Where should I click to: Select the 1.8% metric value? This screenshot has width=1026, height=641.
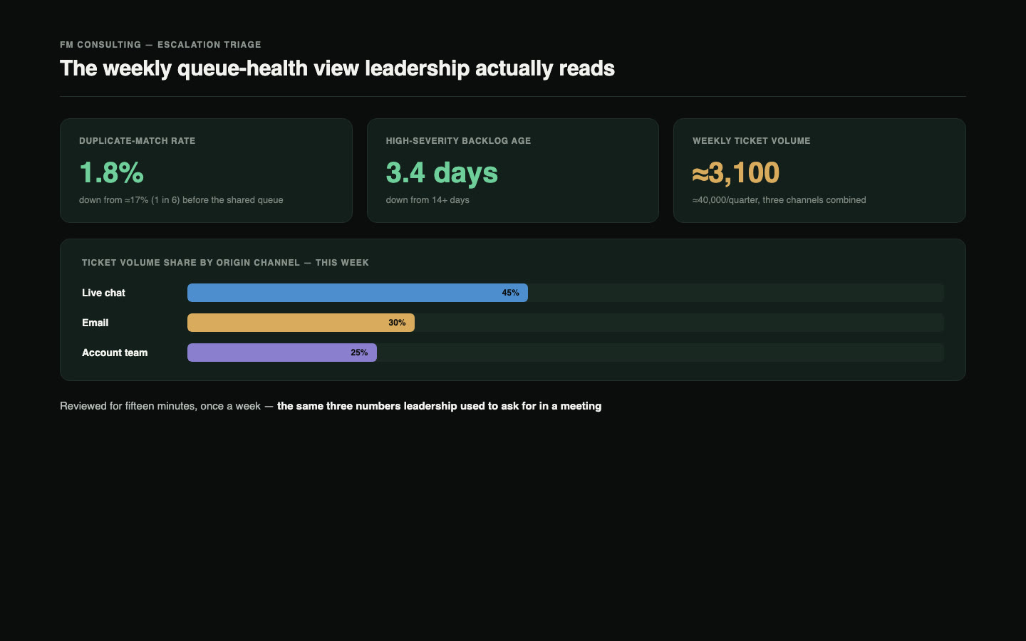(x=112, y=172)
